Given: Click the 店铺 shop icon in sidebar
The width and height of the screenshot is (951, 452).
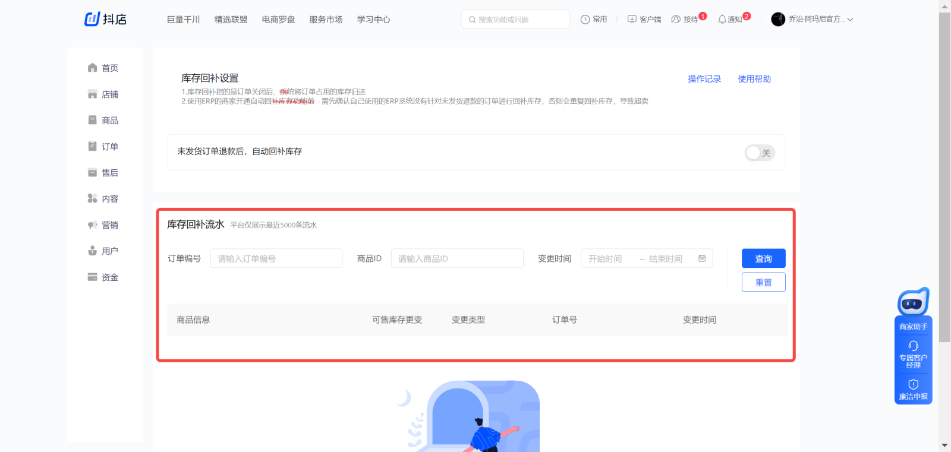Looking at the screenshot, I should pyautogui.click(x=92, y=94).
